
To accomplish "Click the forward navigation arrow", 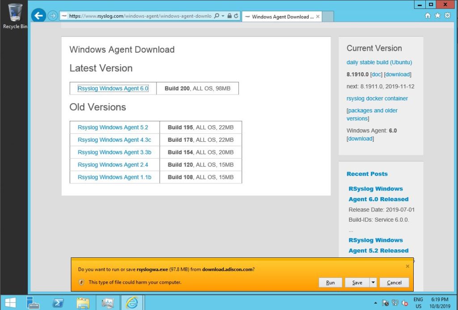I will (52, 16).
